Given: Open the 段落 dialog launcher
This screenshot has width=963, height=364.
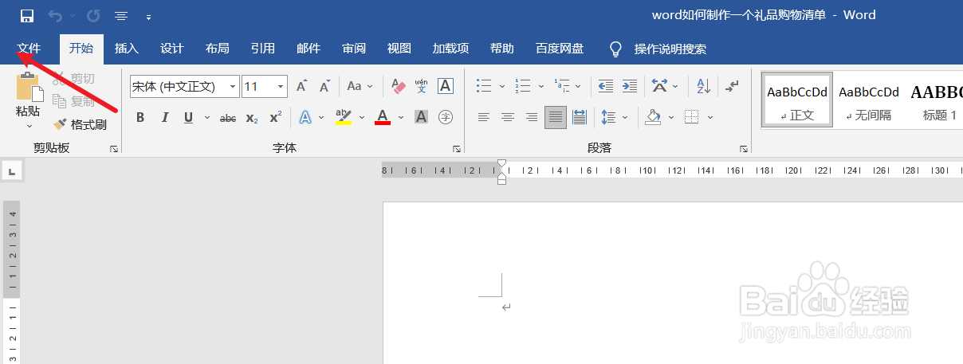Looking at the screenshot, I should [744, 149].
